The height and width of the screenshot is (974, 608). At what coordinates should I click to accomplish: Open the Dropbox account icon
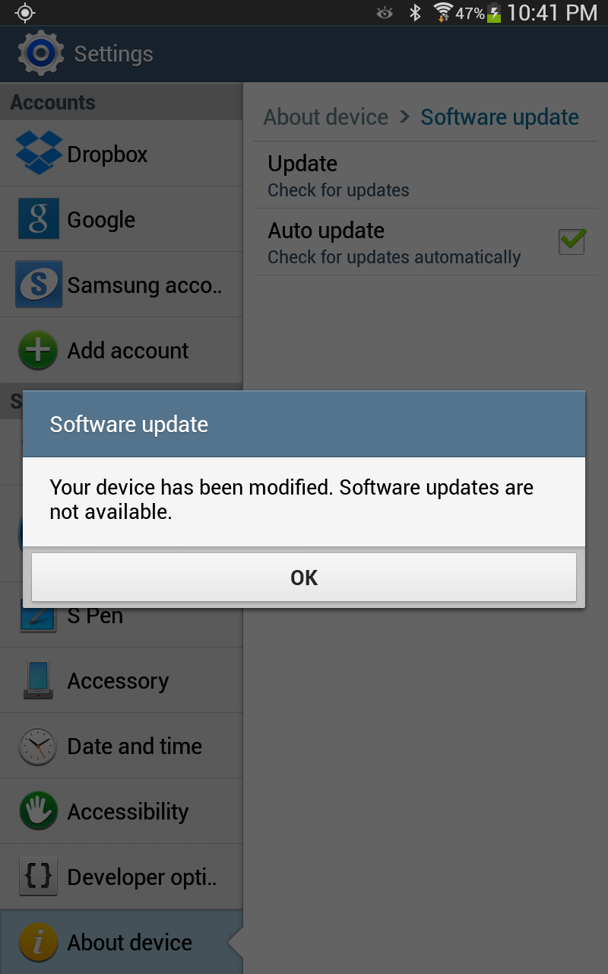click(x=38, y=153)
